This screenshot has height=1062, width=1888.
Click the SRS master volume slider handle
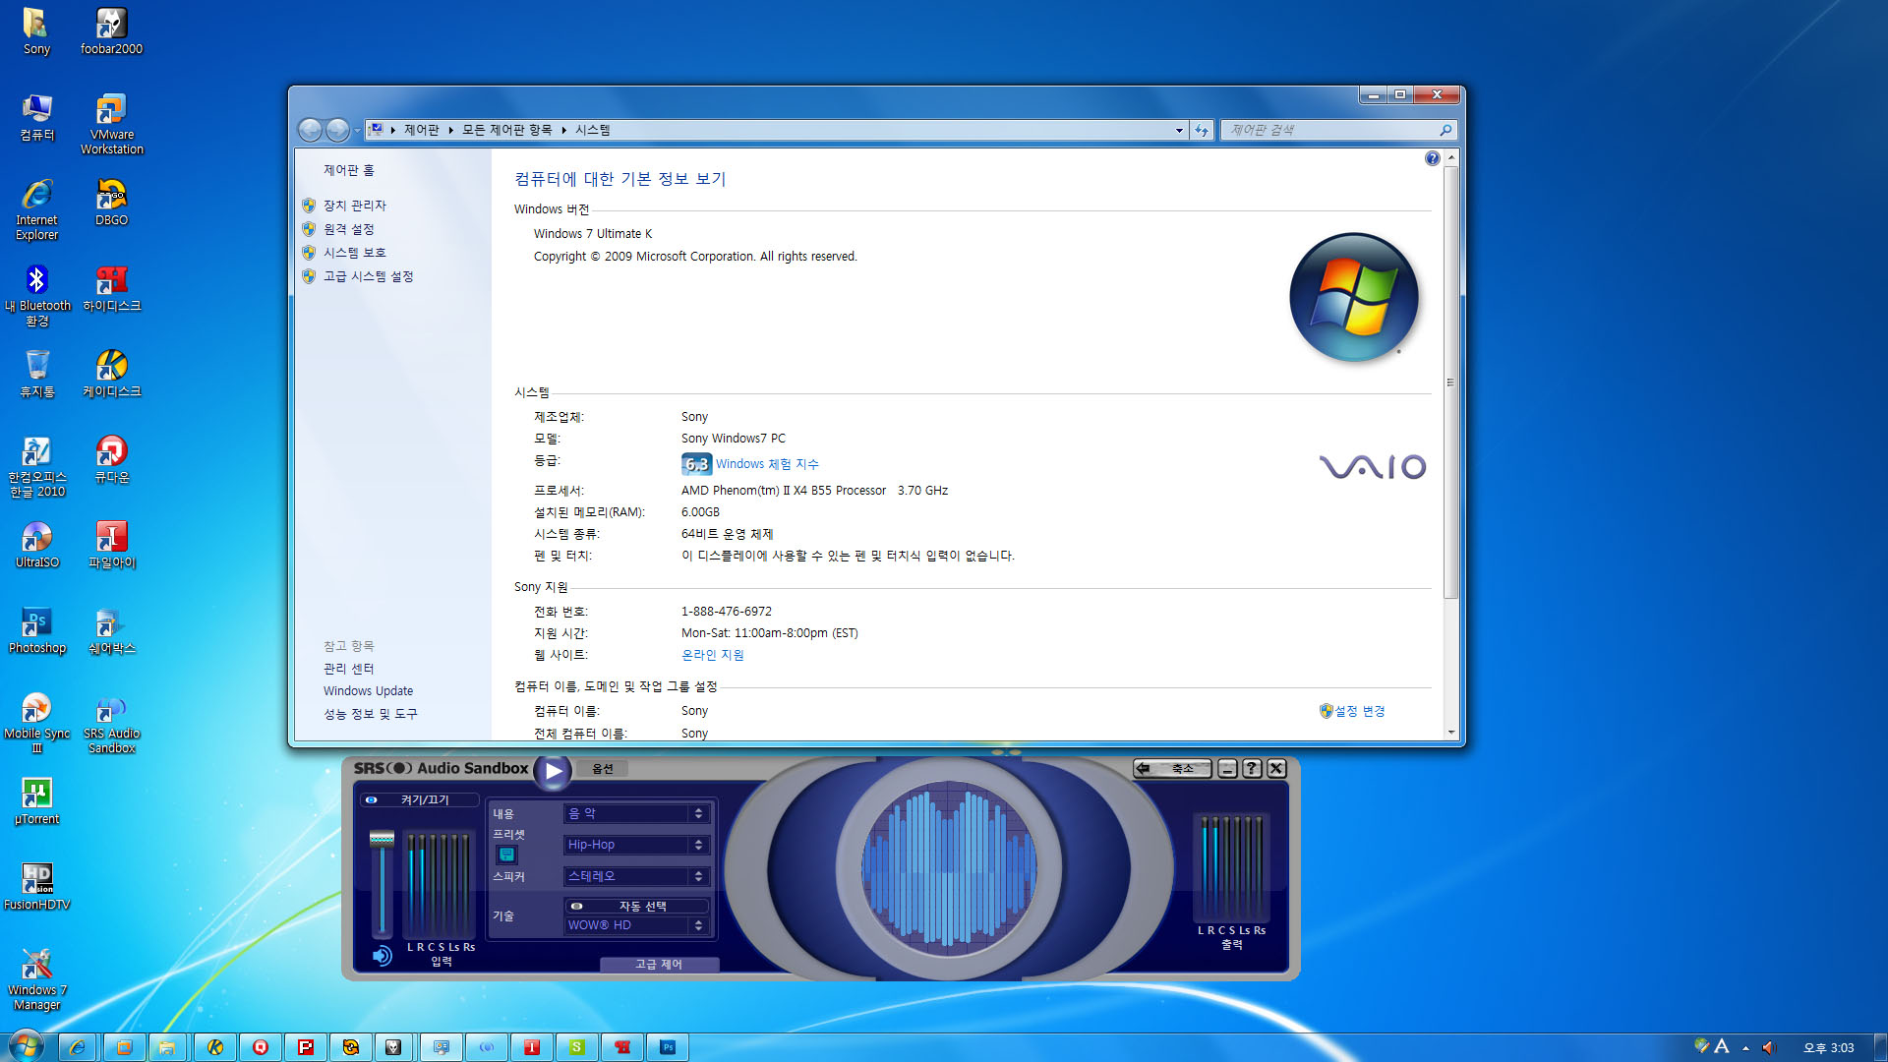[x=382, y=839]
